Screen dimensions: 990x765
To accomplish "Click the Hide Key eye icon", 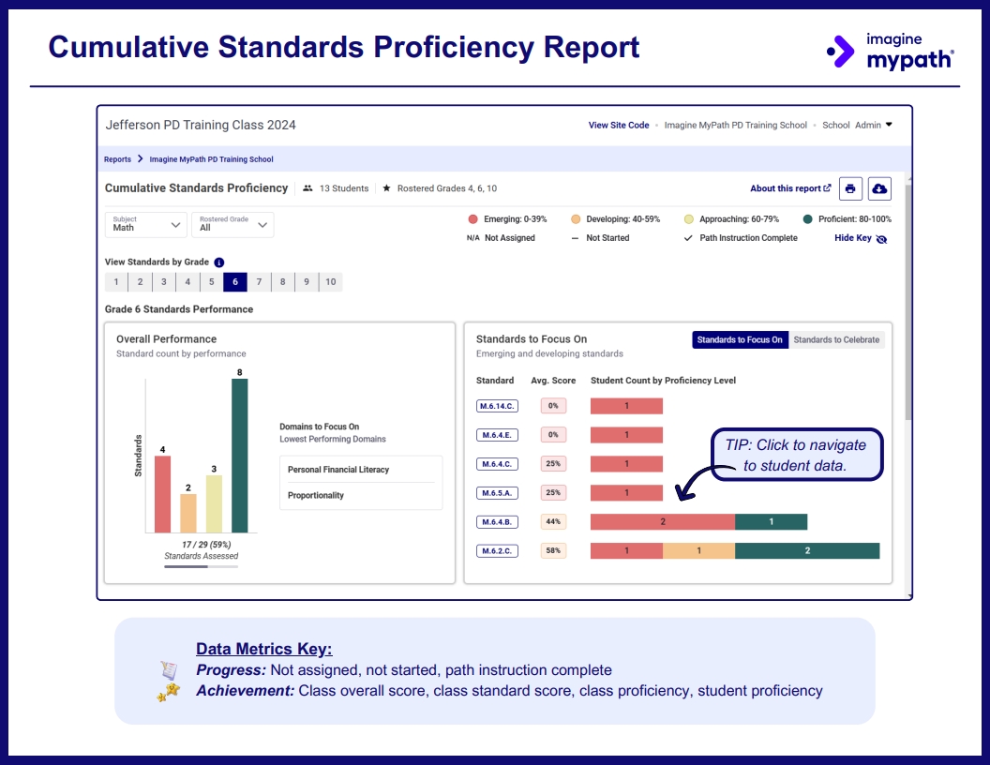I will point(882,238).
